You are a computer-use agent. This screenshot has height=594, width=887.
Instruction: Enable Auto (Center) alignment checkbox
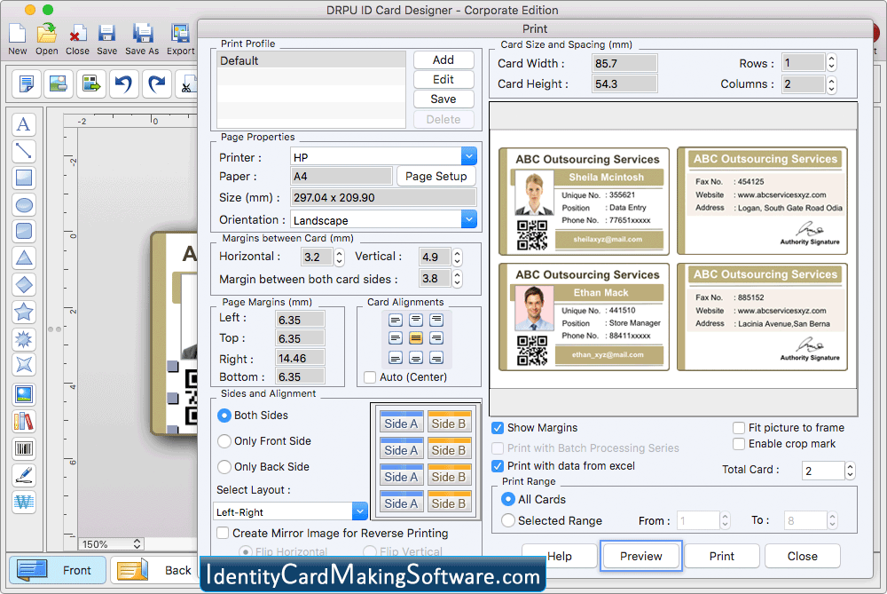click(x=370, y=377)
